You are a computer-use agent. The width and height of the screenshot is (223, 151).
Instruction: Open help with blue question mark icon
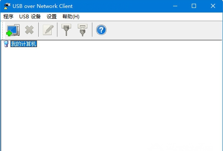tap(101, 30)
